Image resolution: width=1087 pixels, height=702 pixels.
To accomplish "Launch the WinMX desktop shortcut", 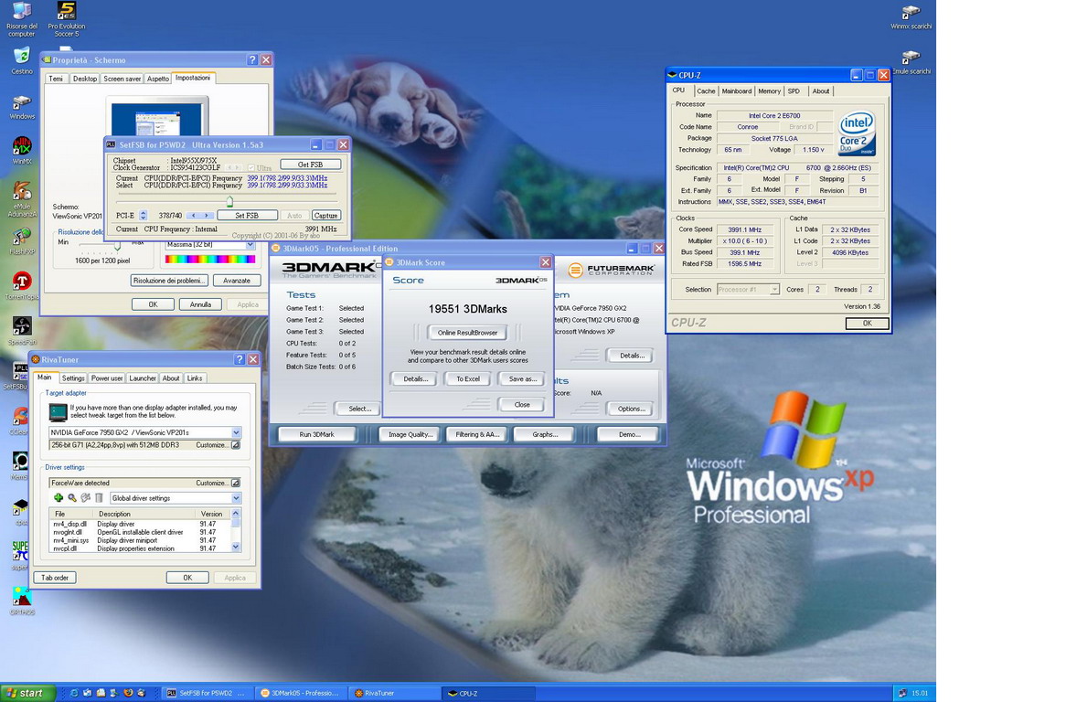I will 22,151.
